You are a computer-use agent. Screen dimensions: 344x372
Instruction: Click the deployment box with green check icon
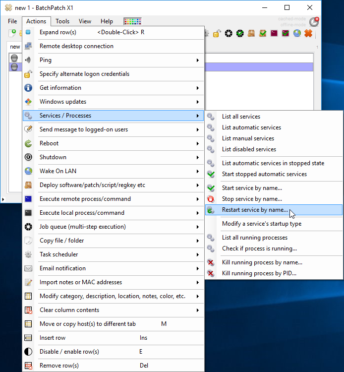[x=263, y=33]
